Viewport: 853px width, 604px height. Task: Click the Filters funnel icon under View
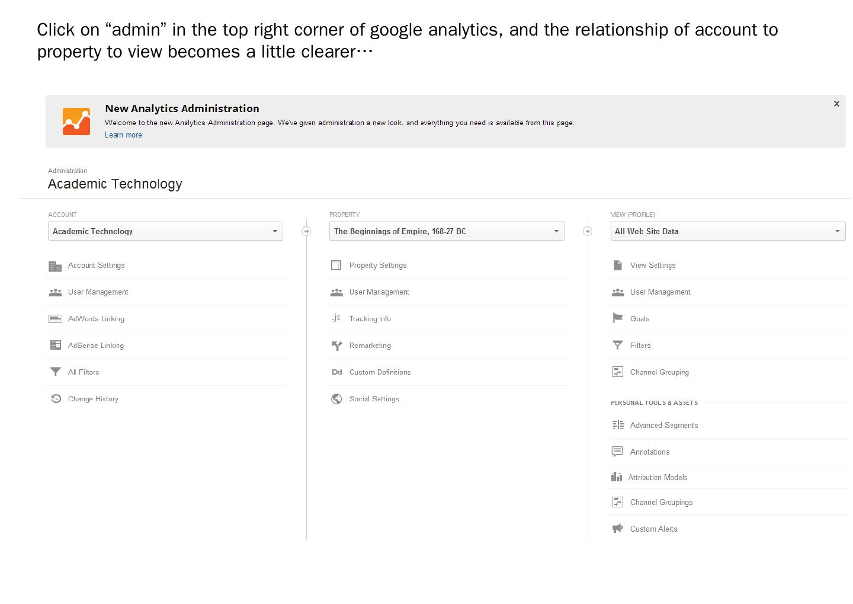click(617, 345)
